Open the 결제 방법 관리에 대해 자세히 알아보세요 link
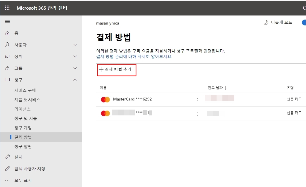The image size is (306, 187). point(134,57)
